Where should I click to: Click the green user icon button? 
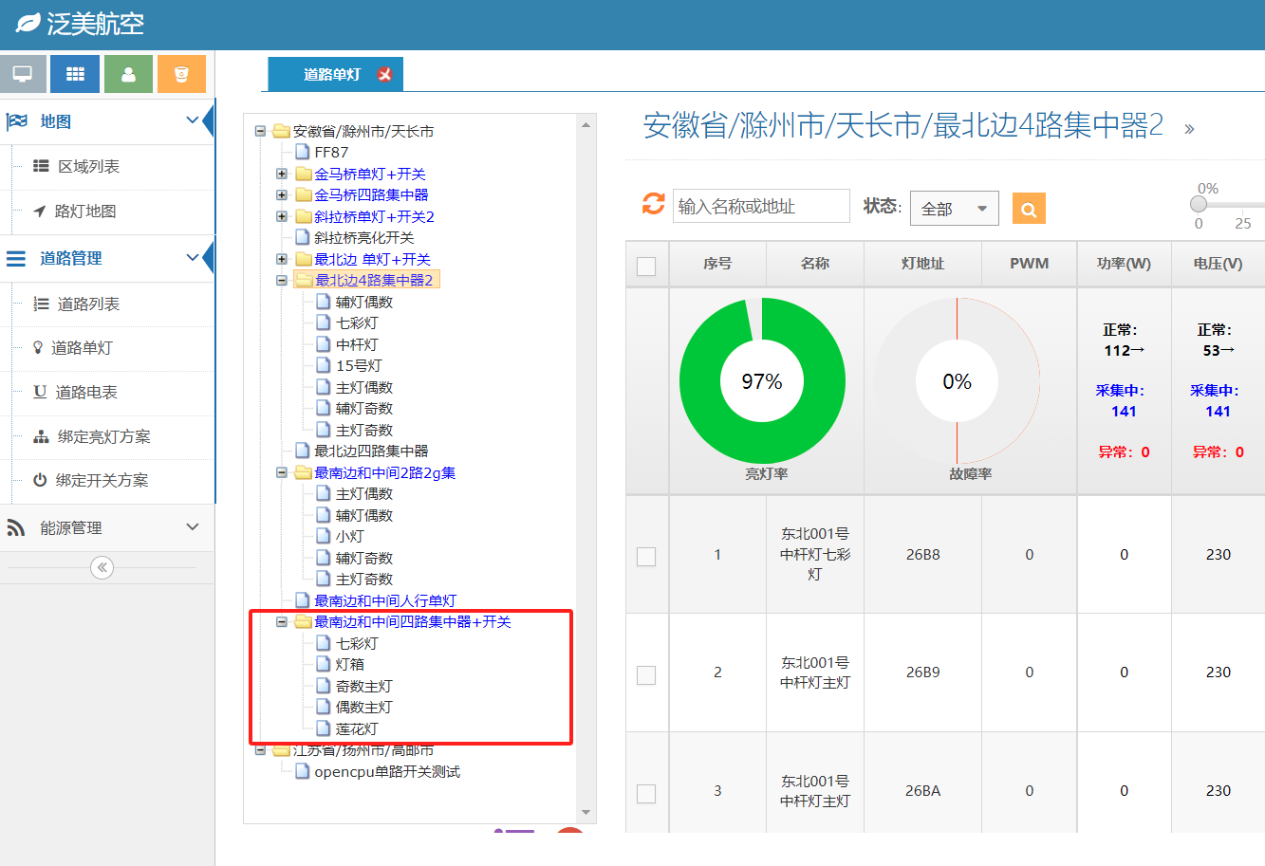pos(128,74)
